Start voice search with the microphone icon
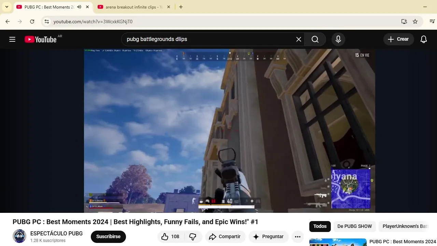 [x=338, y=39]
